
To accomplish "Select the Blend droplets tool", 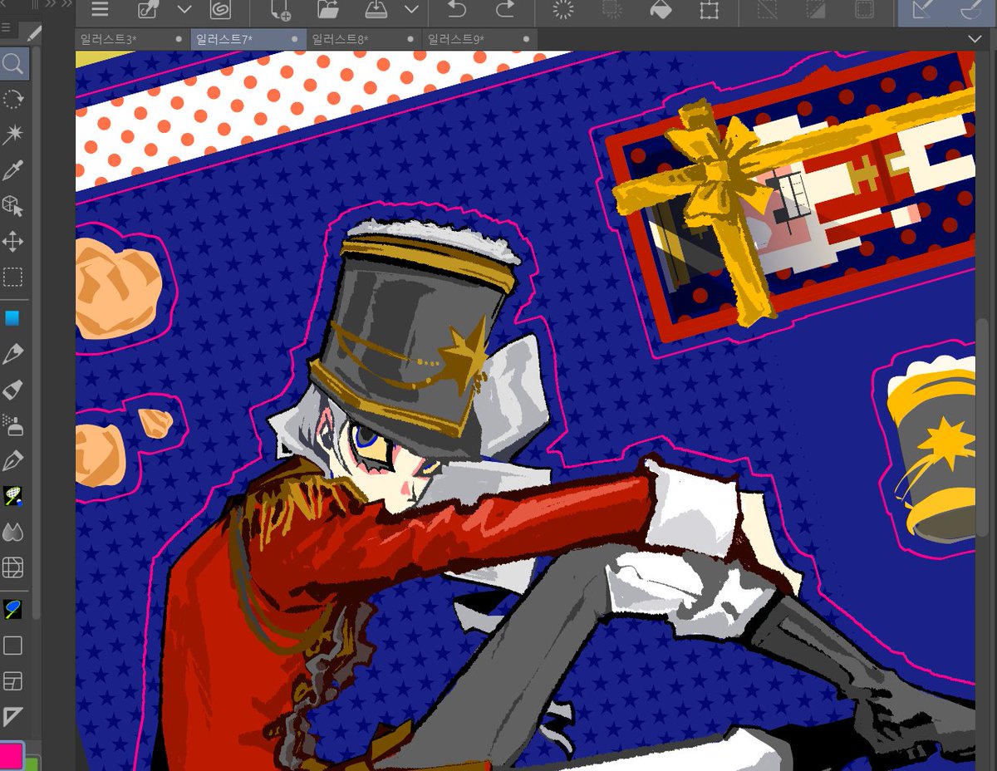I will (12, 532).
